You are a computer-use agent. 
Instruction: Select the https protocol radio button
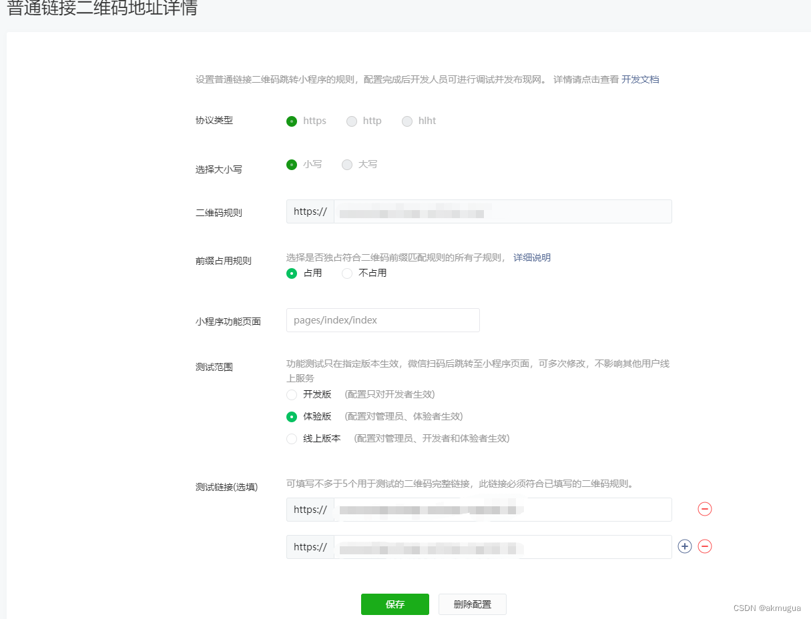tap(292, 121)
